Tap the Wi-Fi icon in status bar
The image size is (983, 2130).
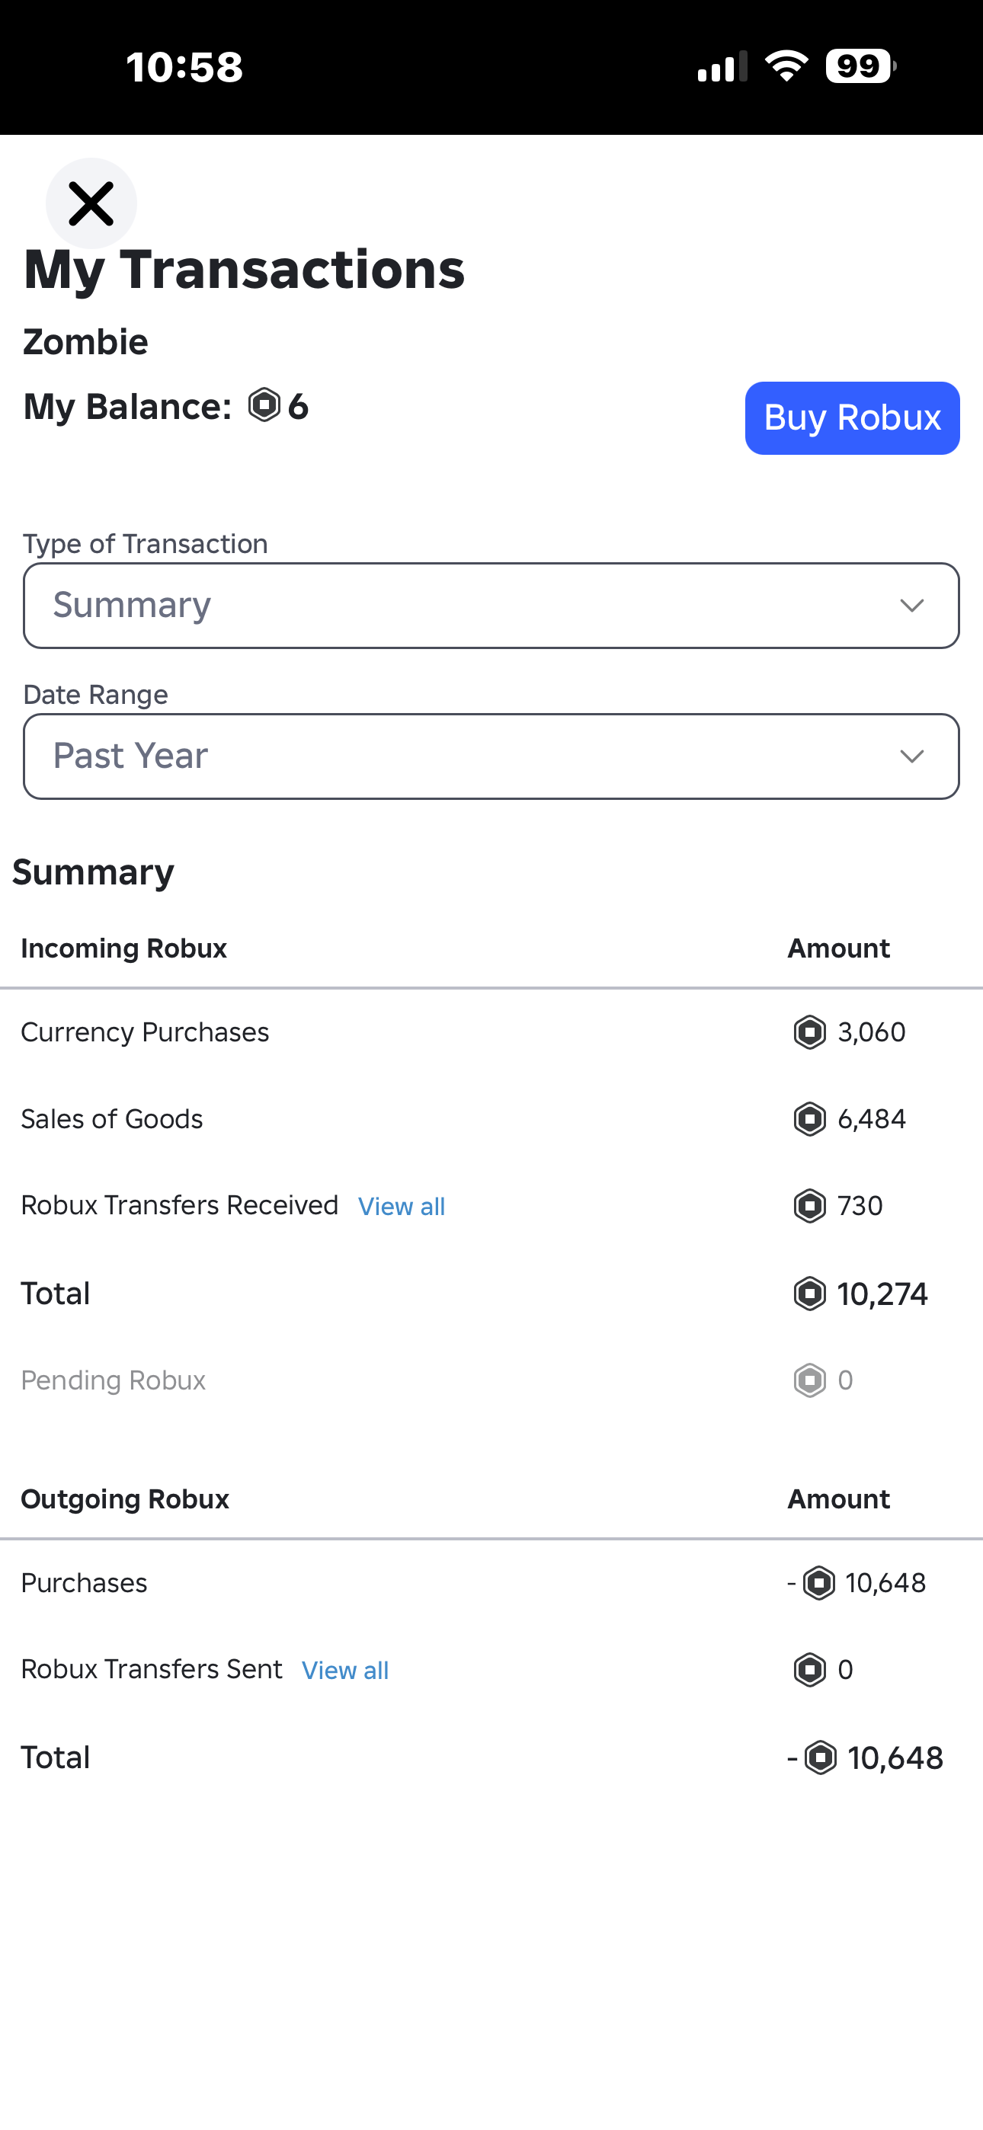786,66
